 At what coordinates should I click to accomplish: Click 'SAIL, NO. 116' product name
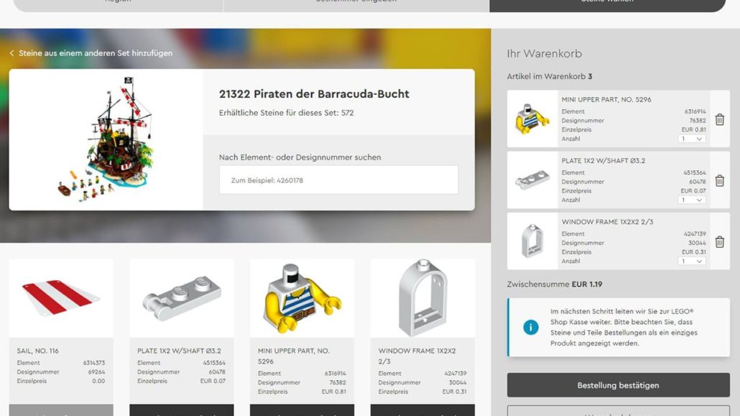(x=38, y=351)
